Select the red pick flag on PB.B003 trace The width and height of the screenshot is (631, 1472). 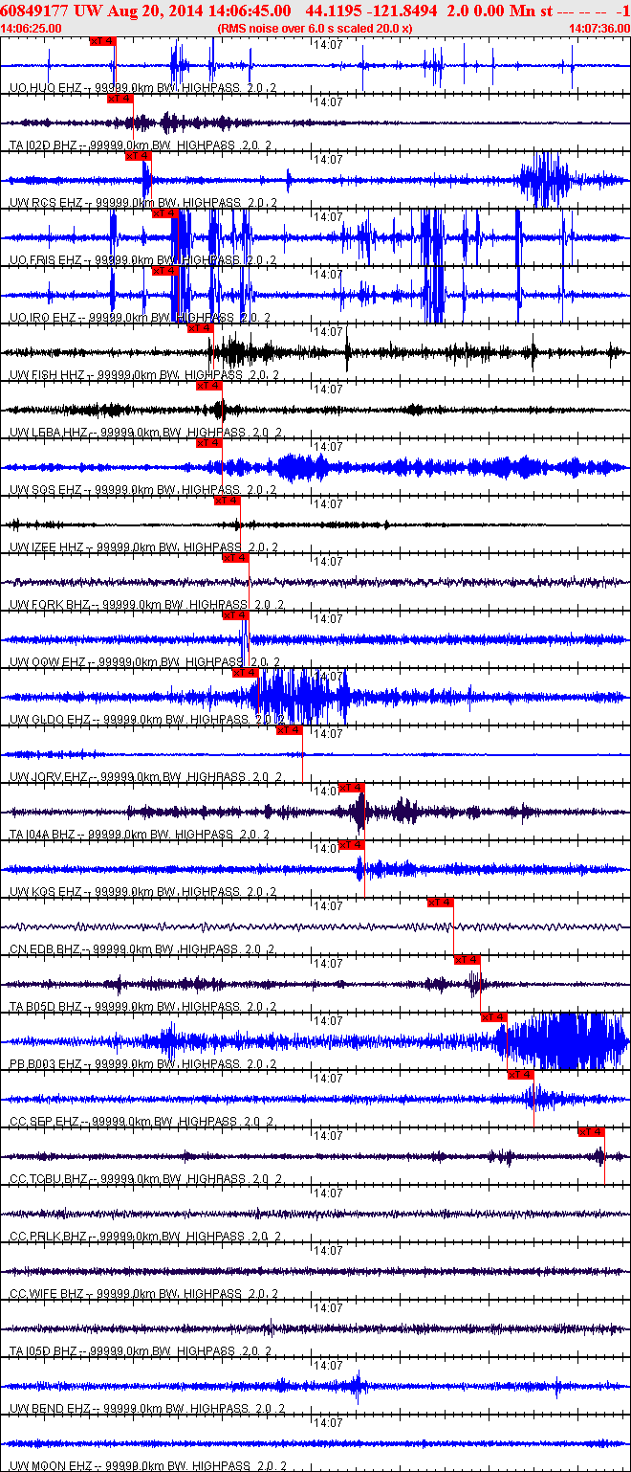[494, 1017]
